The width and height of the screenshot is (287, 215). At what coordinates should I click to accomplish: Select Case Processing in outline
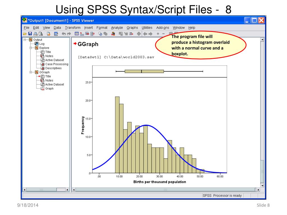point(57,64)
